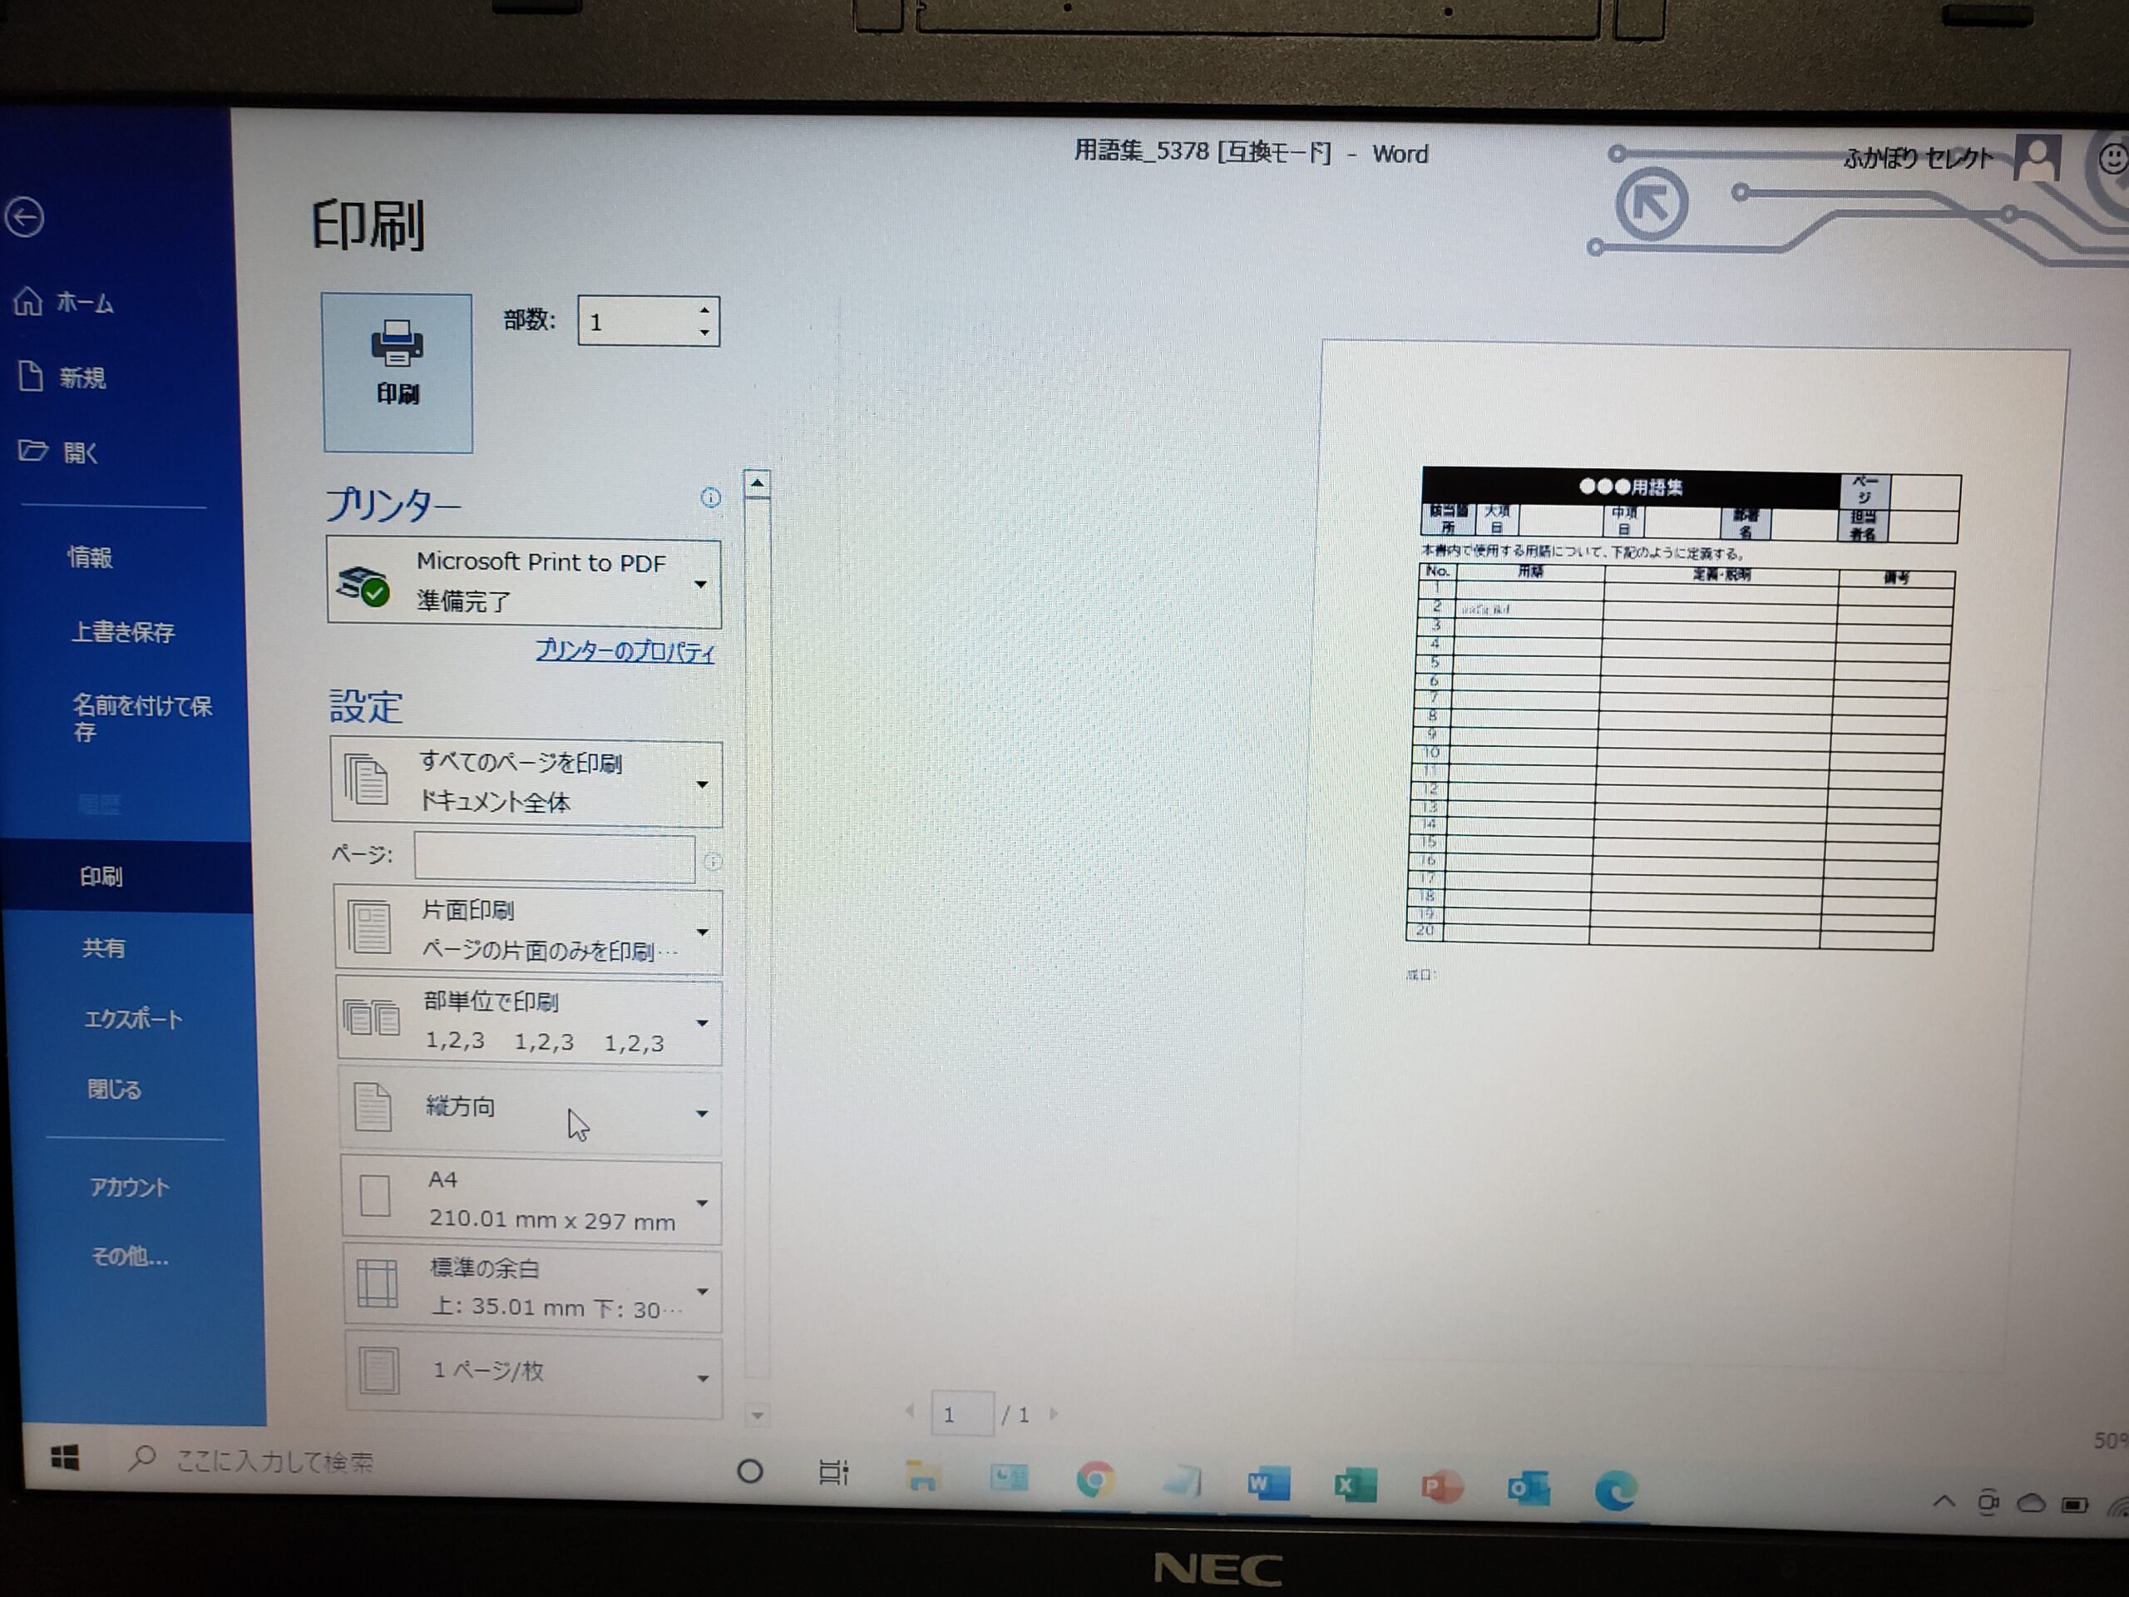Open Outlook from the taskbar
The height and width of the screenshot is (1597, 2129).
pos(1529,1489)
